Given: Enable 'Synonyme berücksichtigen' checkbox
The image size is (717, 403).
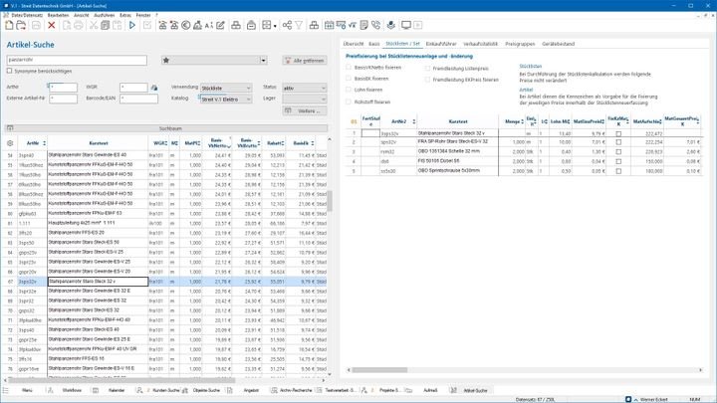Looking at the screenshot, I should point(8,73).
